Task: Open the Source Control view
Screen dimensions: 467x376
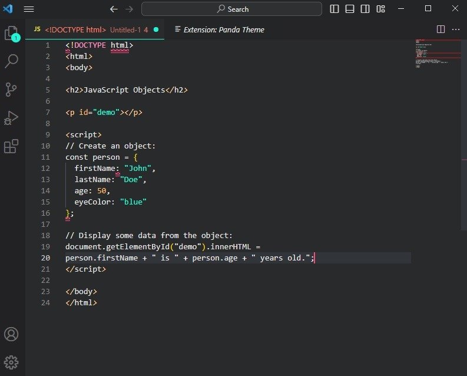Action: (x=11, y=89)
